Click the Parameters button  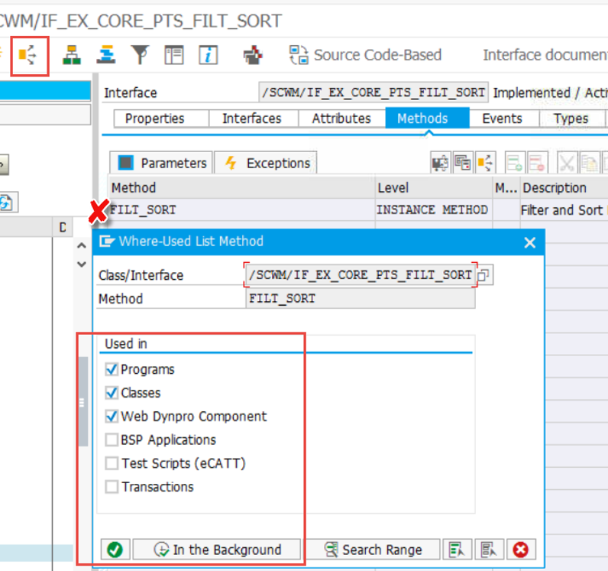tap(161, 163)
